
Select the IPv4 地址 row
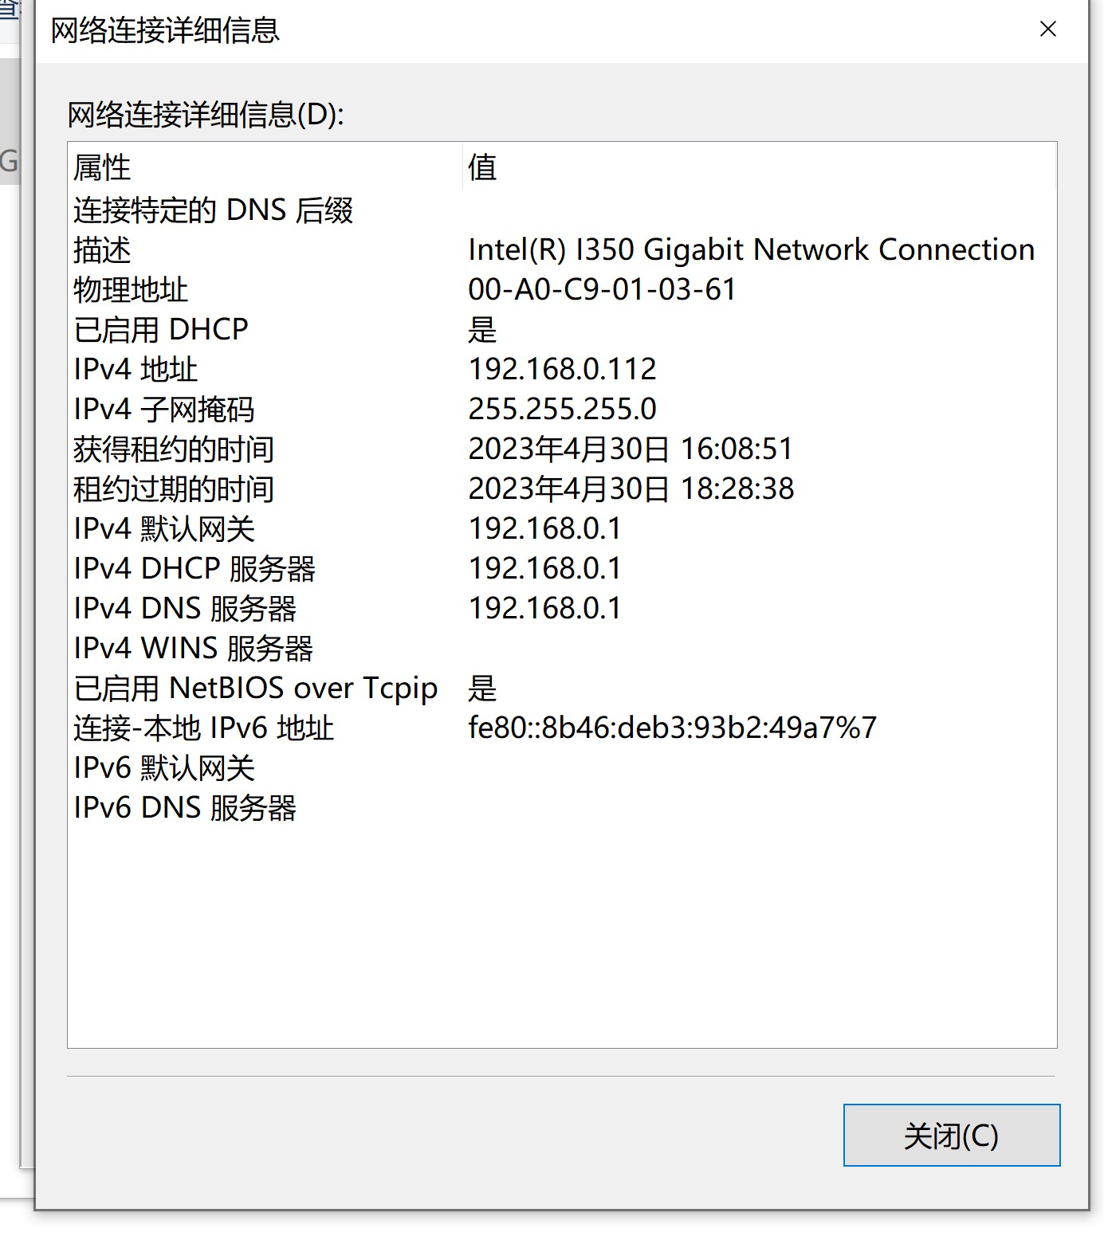click(136, 370)
